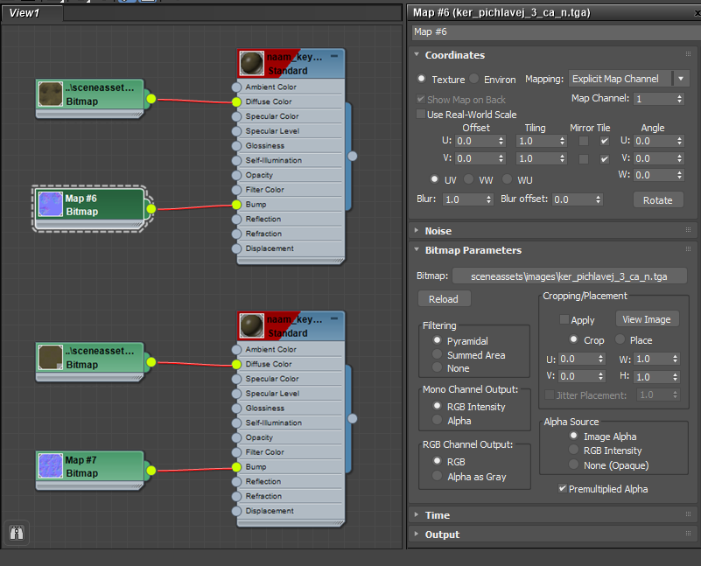Click upper material's Ambient Color input socket
The image size is (701, 566).
pos(236,87)
